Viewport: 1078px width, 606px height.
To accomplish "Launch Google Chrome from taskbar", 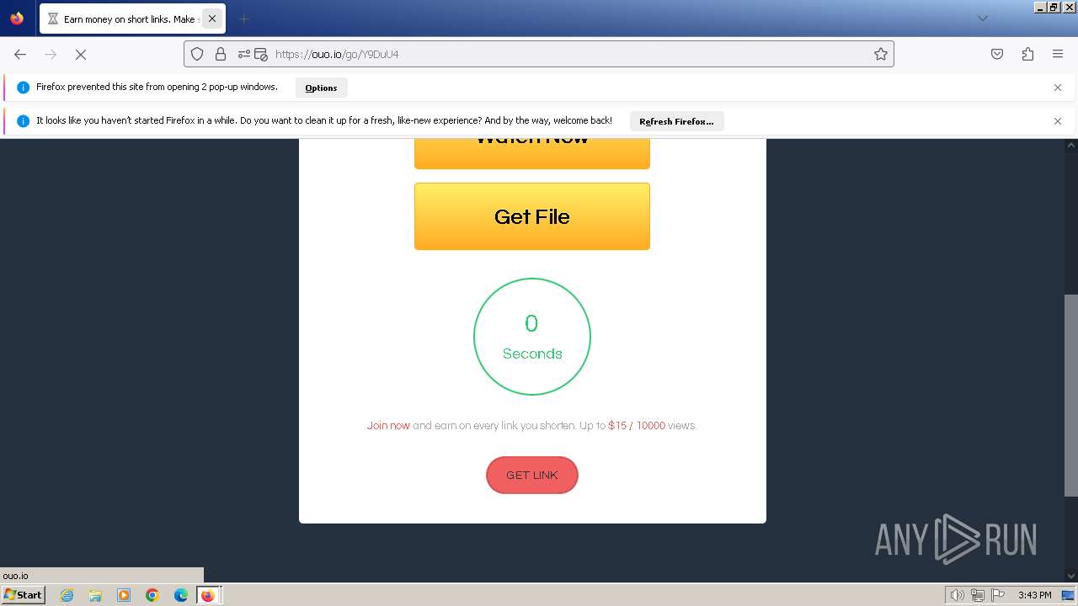I will click(x=152, y=595).
